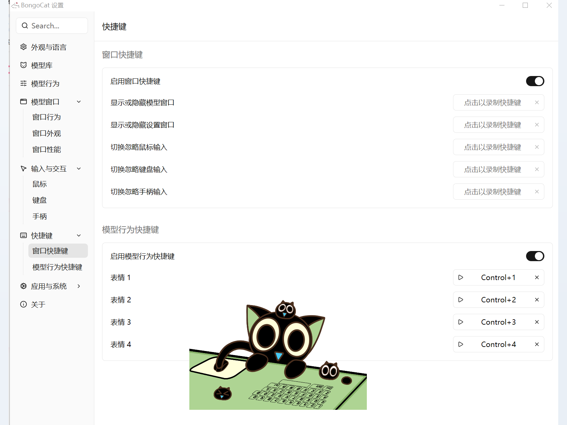Select 模型行为快捷键 in the sidebar
The height and width of the screenshot is (425, 567).
pos(58,267)
